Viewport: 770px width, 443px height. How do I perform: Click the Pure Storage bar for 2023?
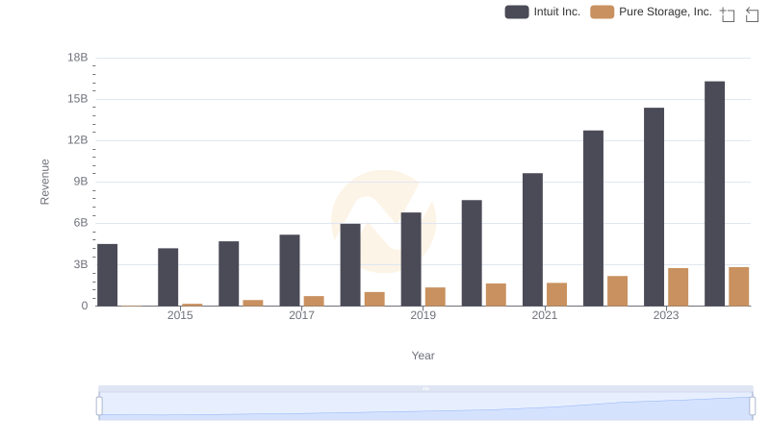pyautogui.click(x=679, y=287)
